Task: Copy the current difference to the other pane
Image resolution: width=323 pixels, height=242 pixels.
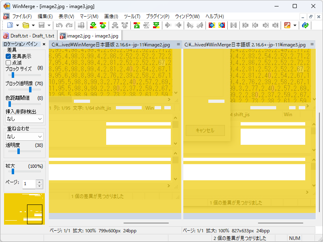Action: 211,25
